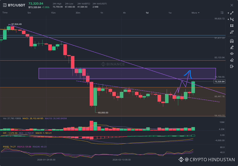Switch to the Time chart view
Viewport: 238px width, 166px height.
click(5, 13)
